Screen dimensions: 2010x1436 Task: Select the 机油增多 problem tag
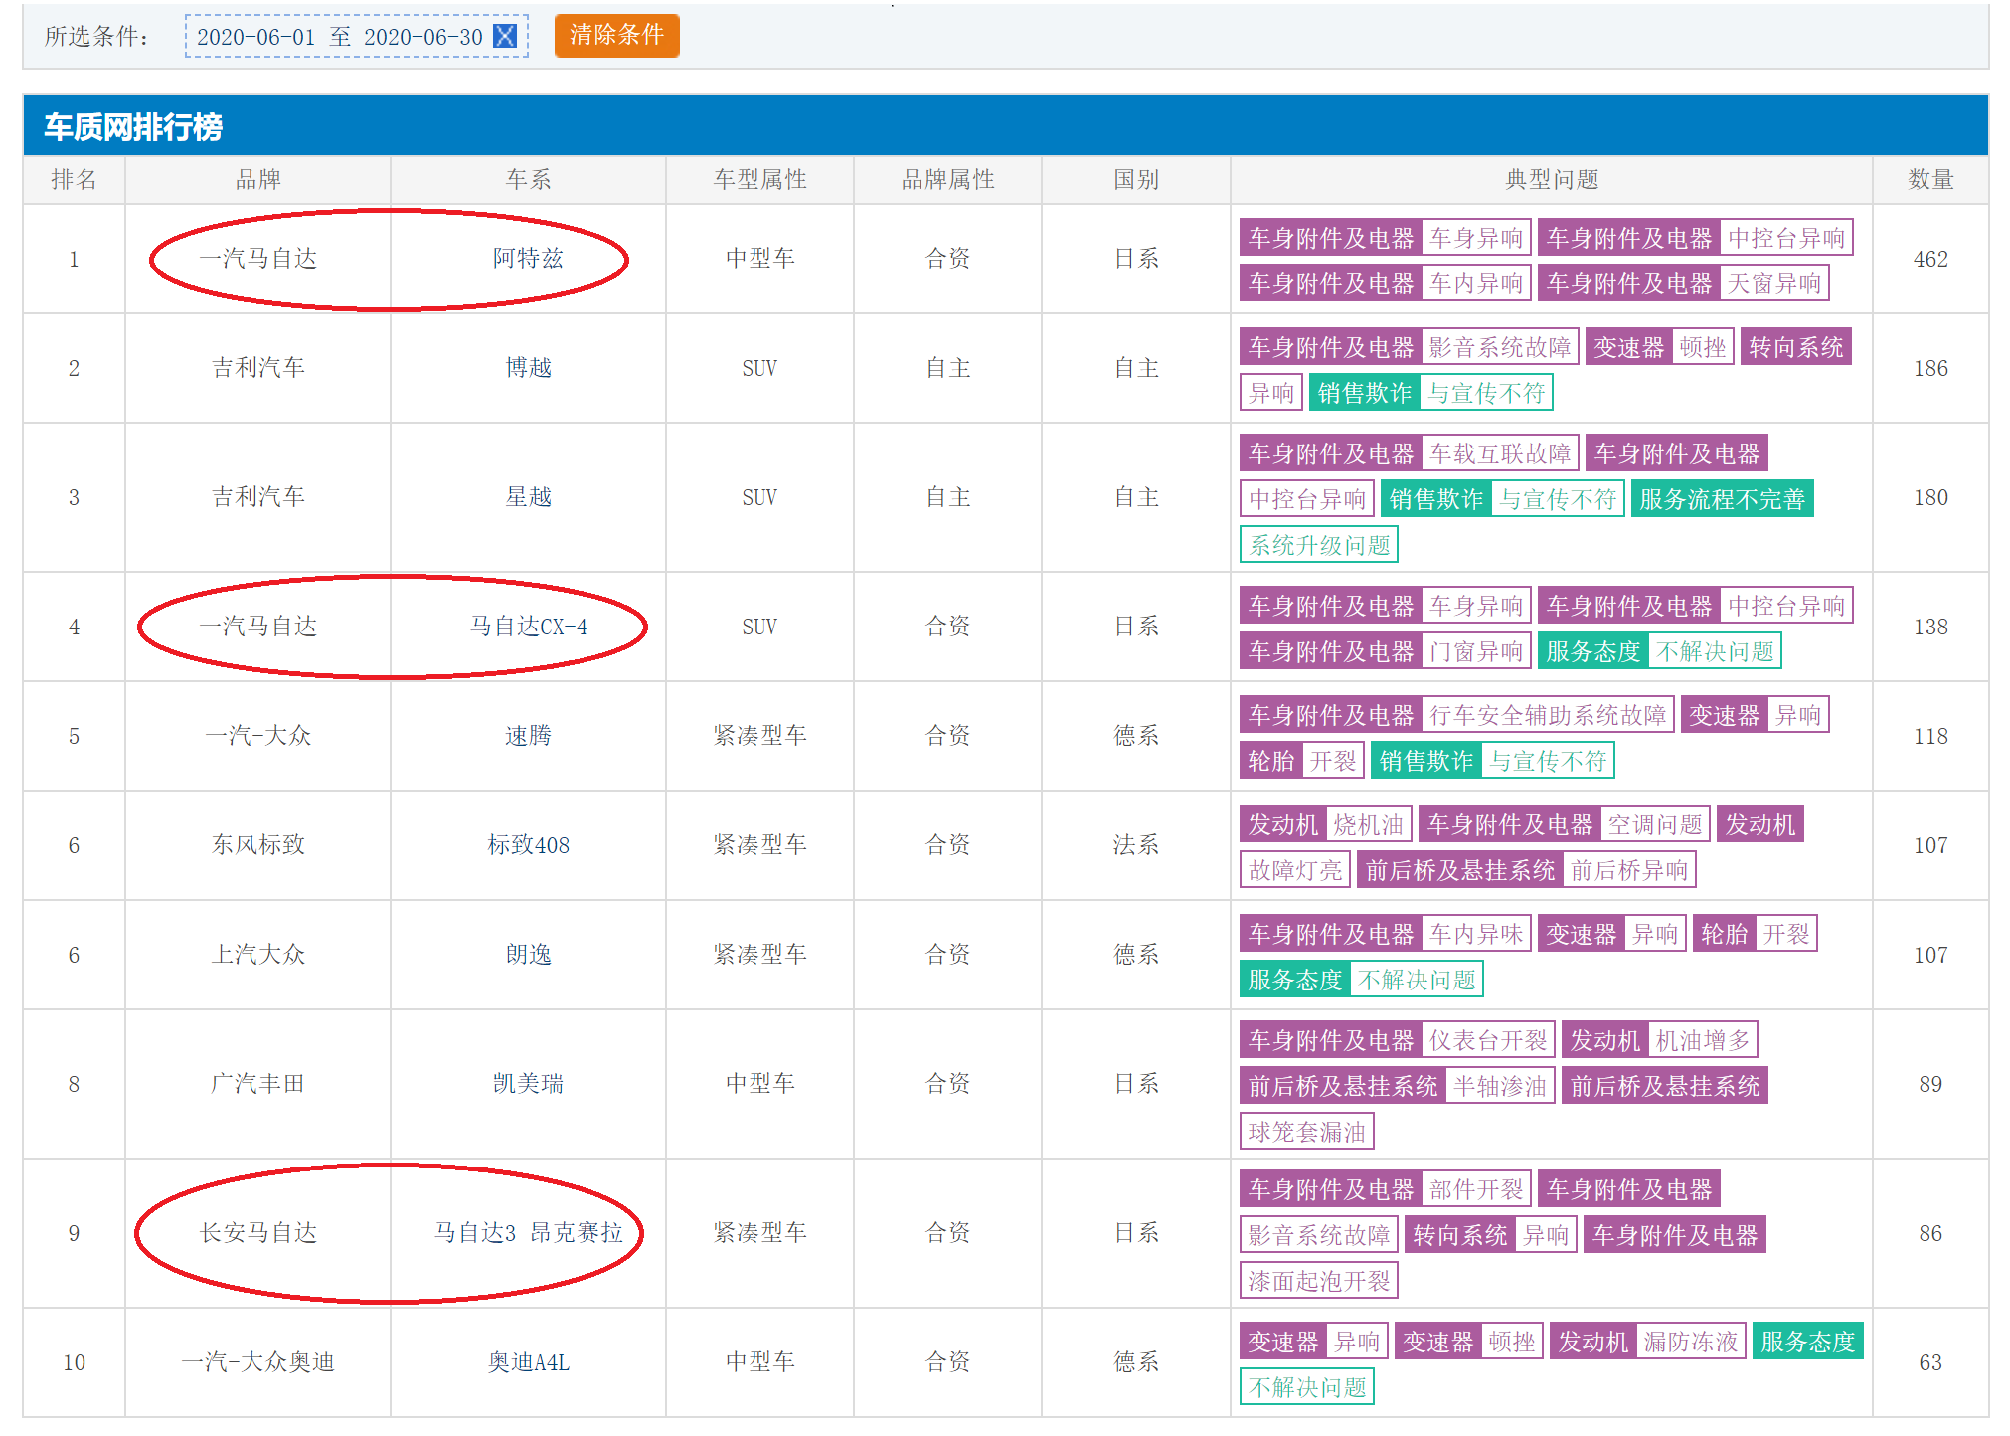pos(1703,1040)
